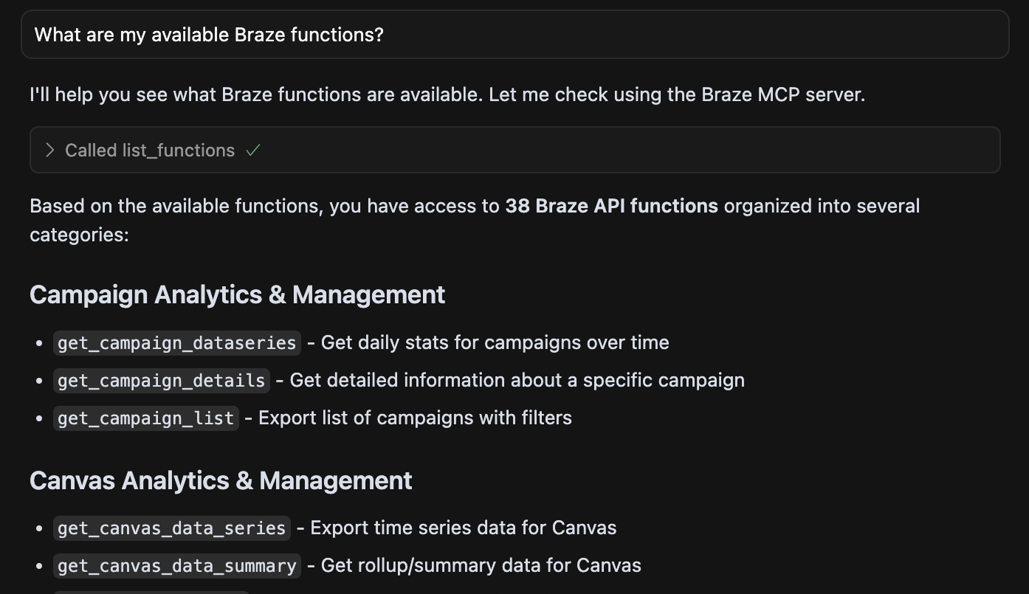Click the bullet beside get_canvas_data_summary
This screenshot has width=1029, height=594.
coord(39,565)
